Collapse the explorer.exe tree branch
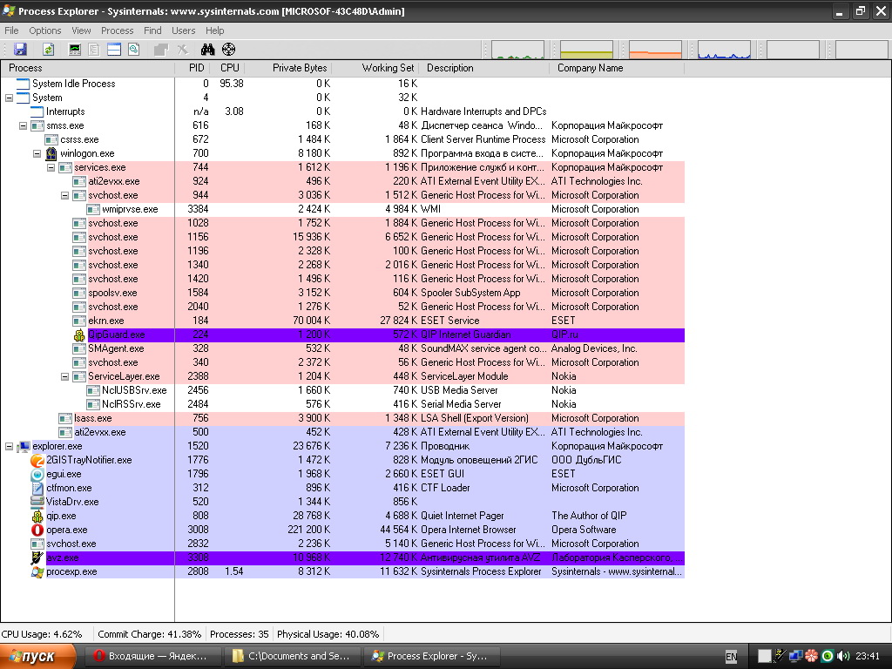892x669 pixels. [x=10, y=446]
